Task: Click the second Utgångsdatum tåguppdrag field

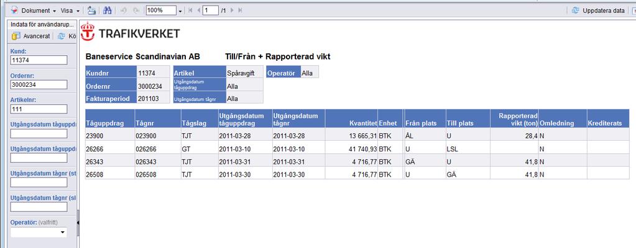Action: [x=39, y=157]
